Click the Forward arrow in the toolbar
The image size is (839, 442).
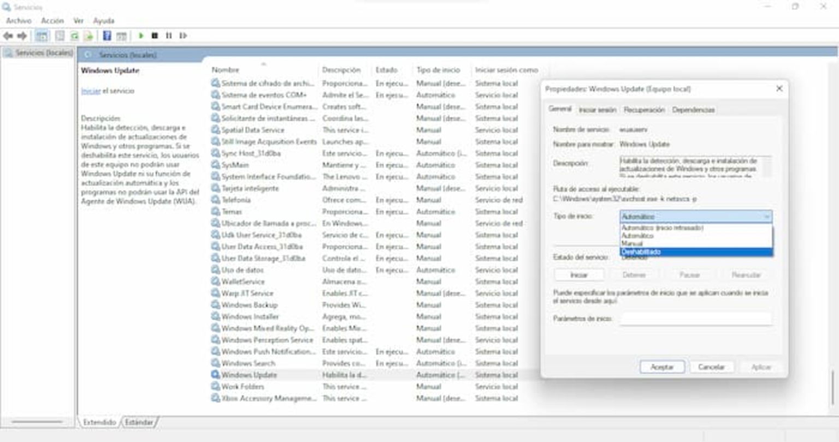22,36
